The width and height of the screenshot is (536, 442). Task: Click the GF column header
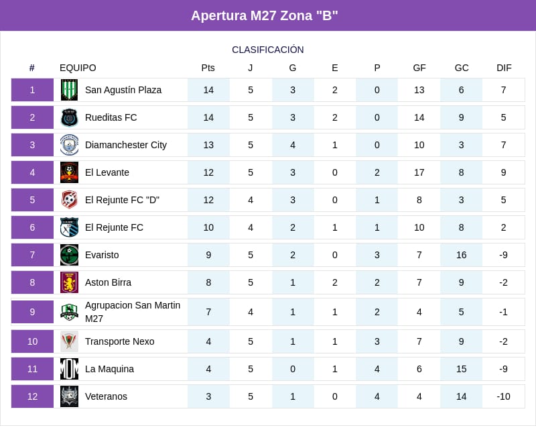419,68
